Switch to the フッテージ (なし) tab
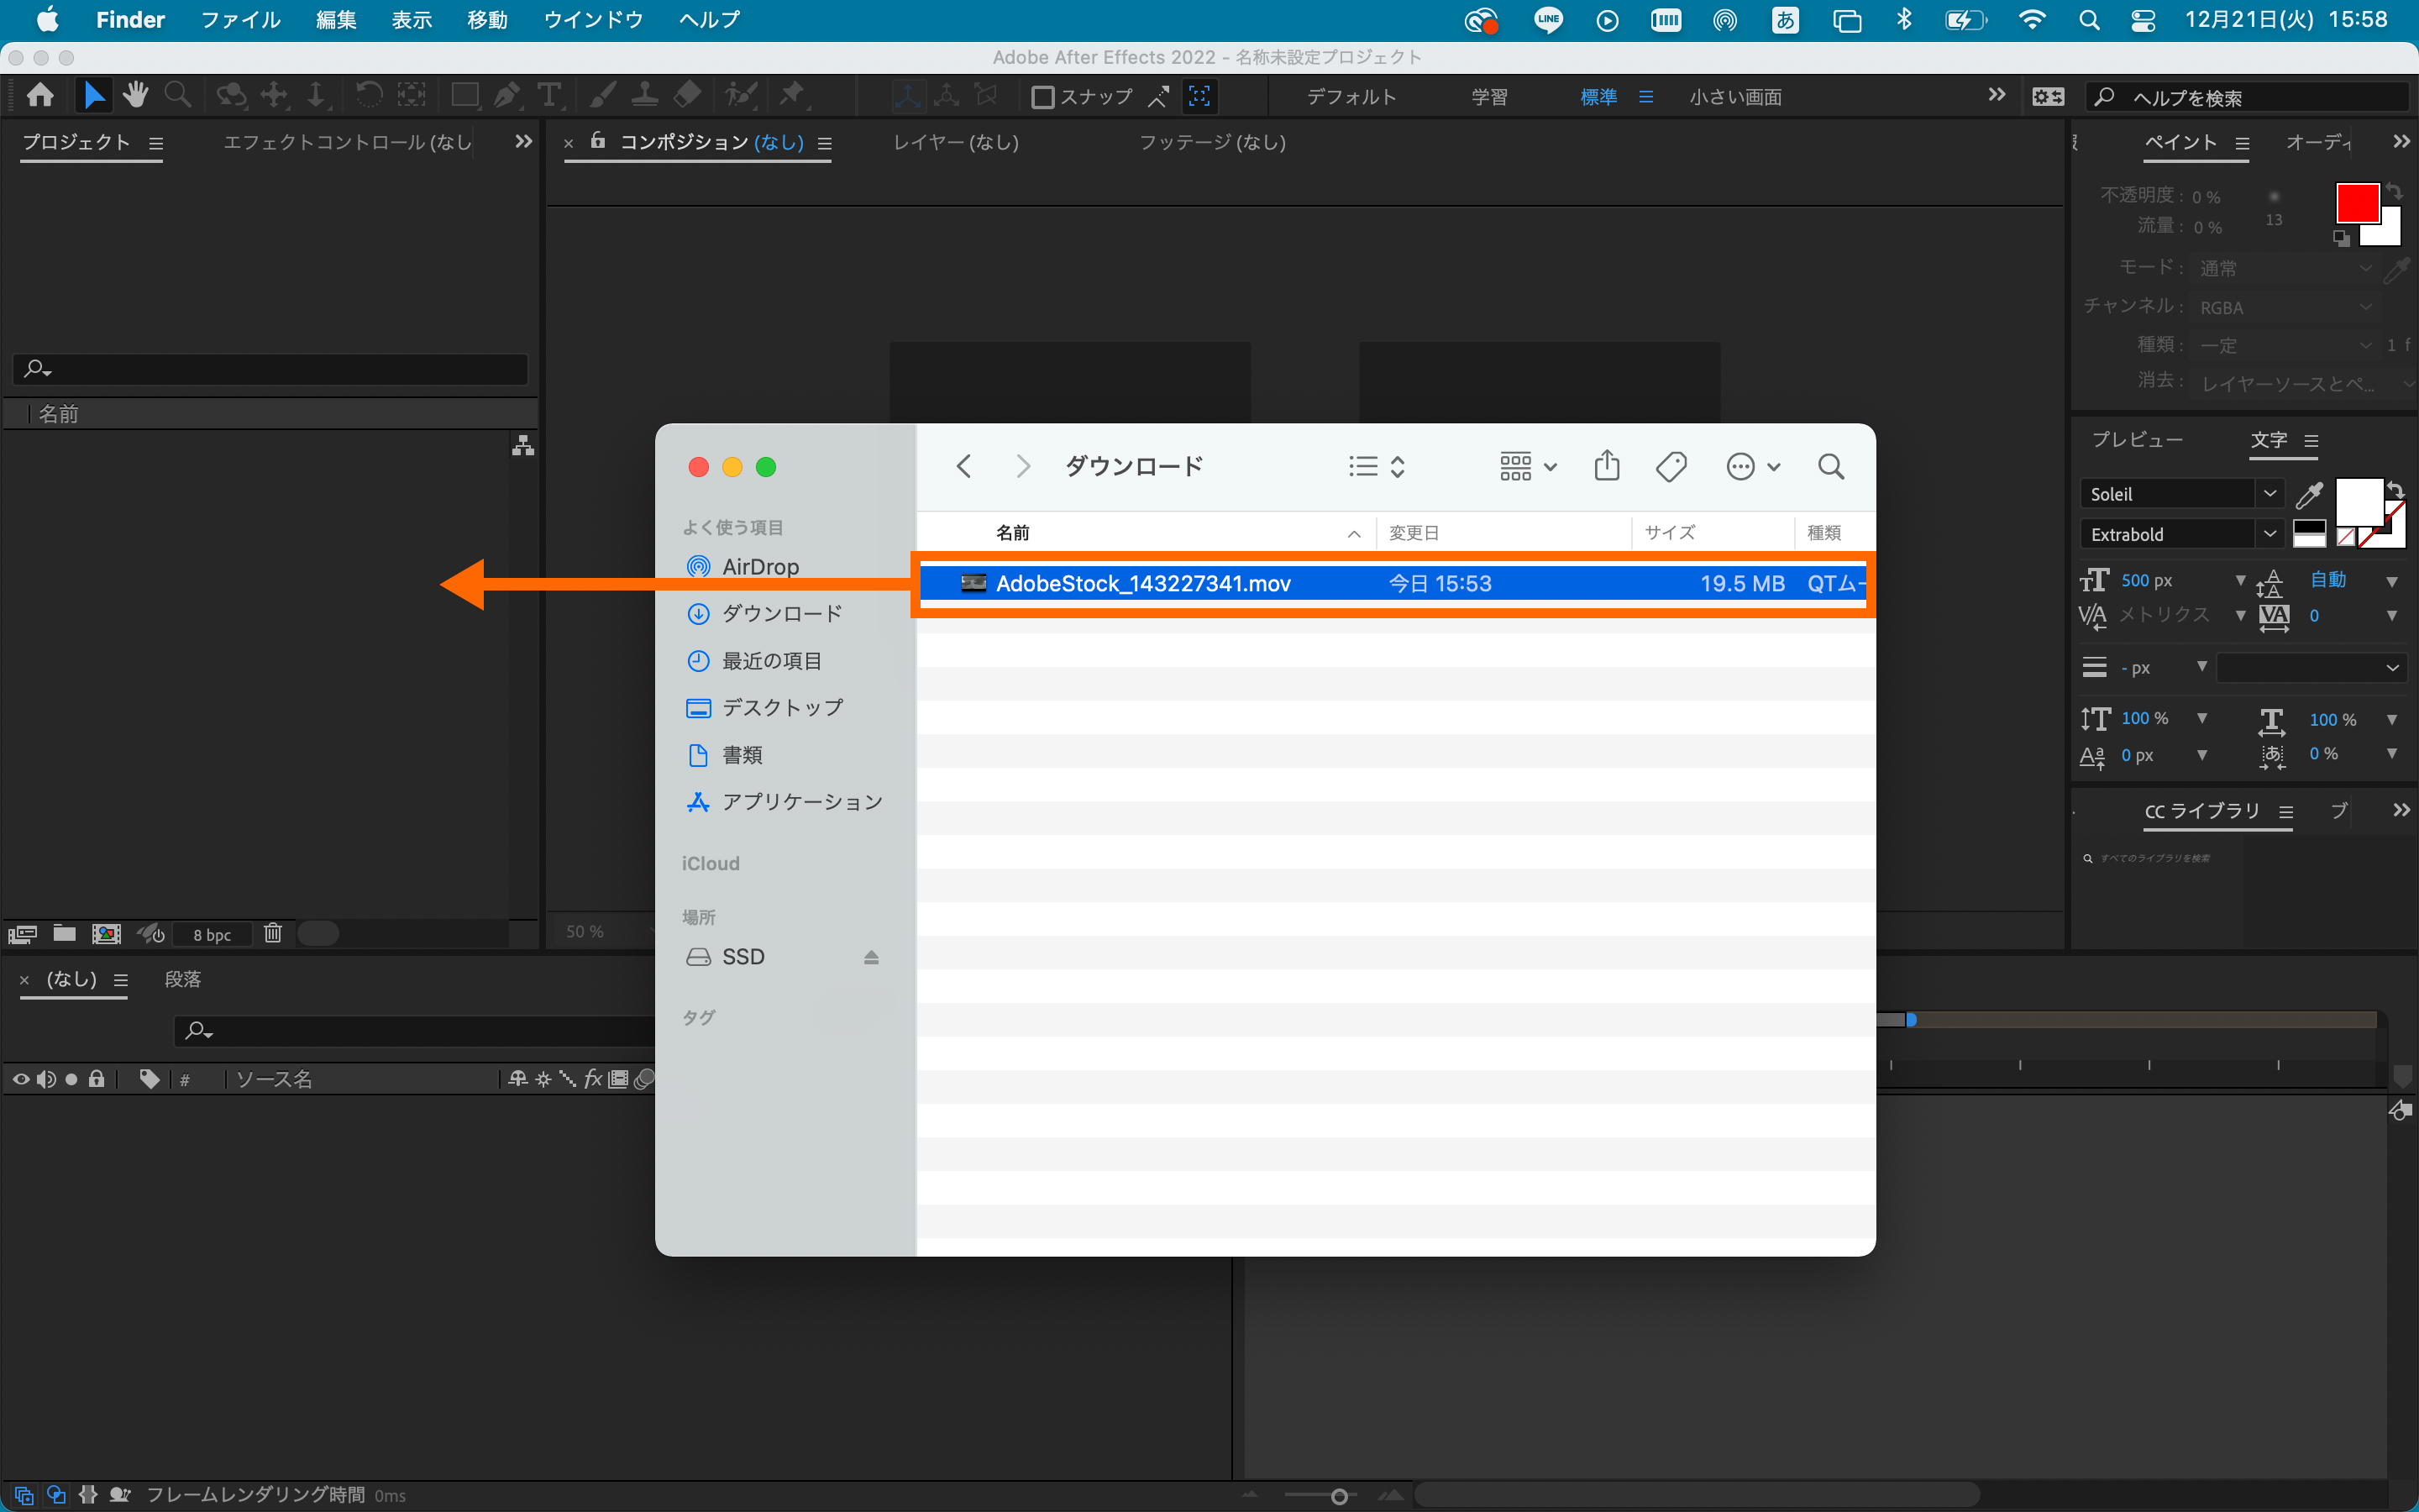This screenshot has width=2419, height=1512. point(1211,142)
